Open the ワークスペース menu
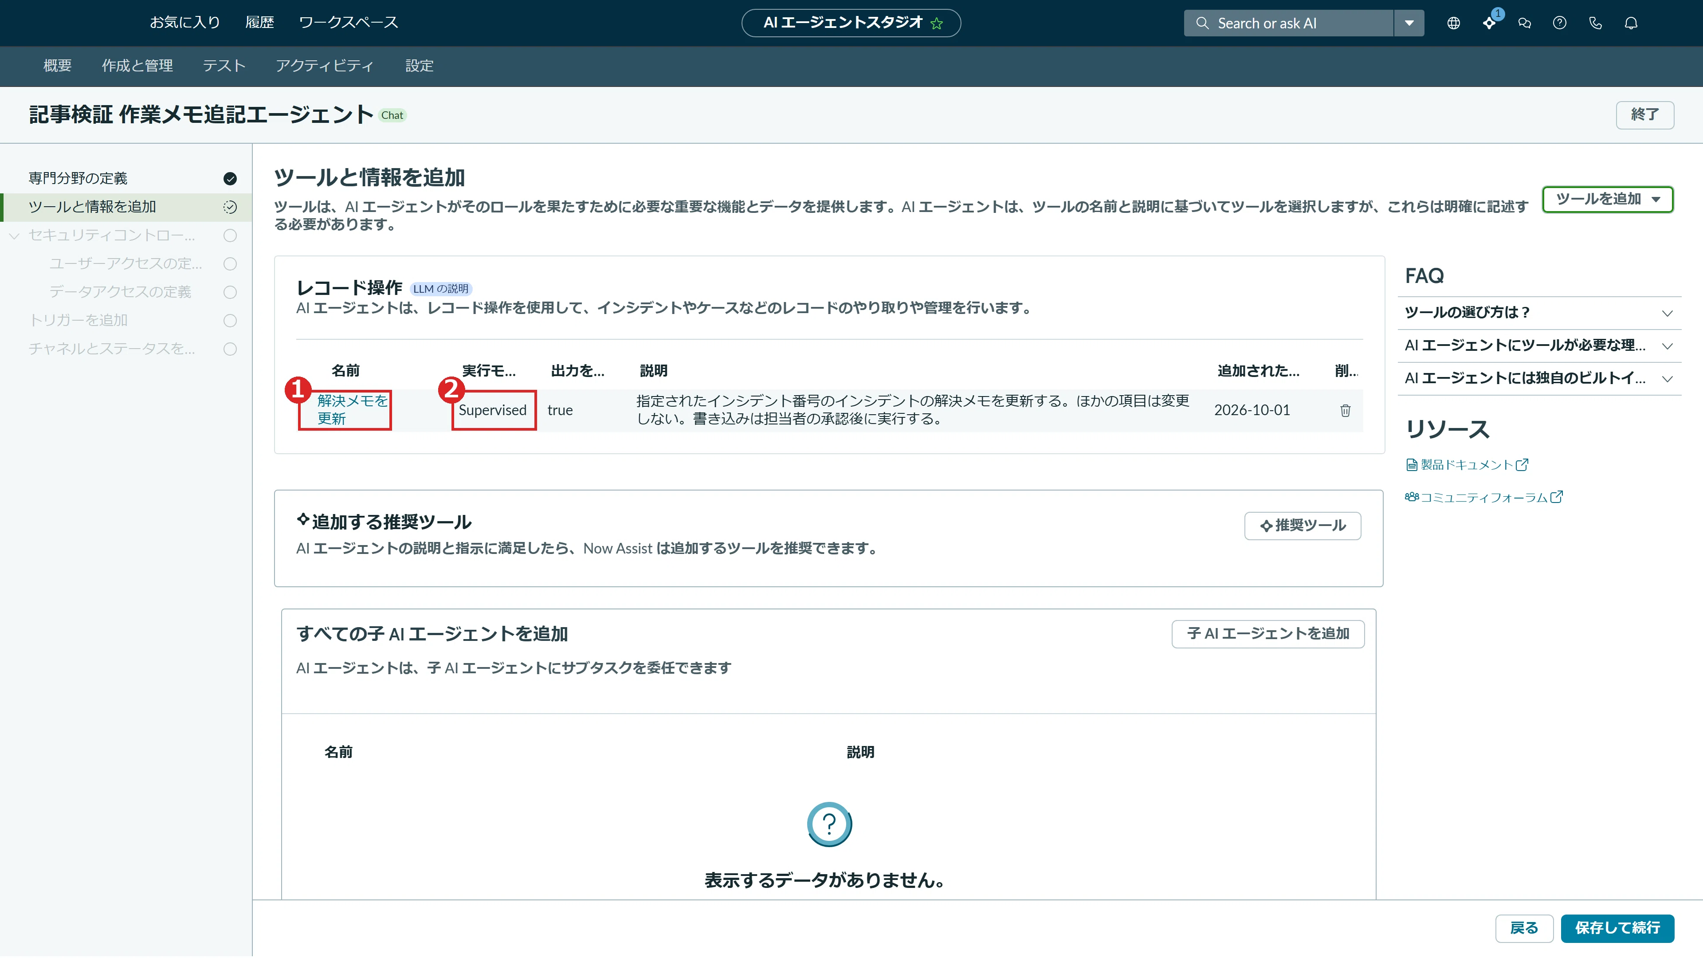Viewport: 1703px width, 958px height. pyautogui.click(x=349, y=23)
